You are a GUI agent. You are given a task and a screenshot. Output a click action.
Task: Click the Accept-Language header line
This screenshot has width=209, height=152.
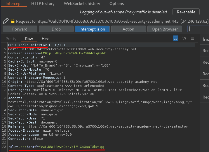40,135
